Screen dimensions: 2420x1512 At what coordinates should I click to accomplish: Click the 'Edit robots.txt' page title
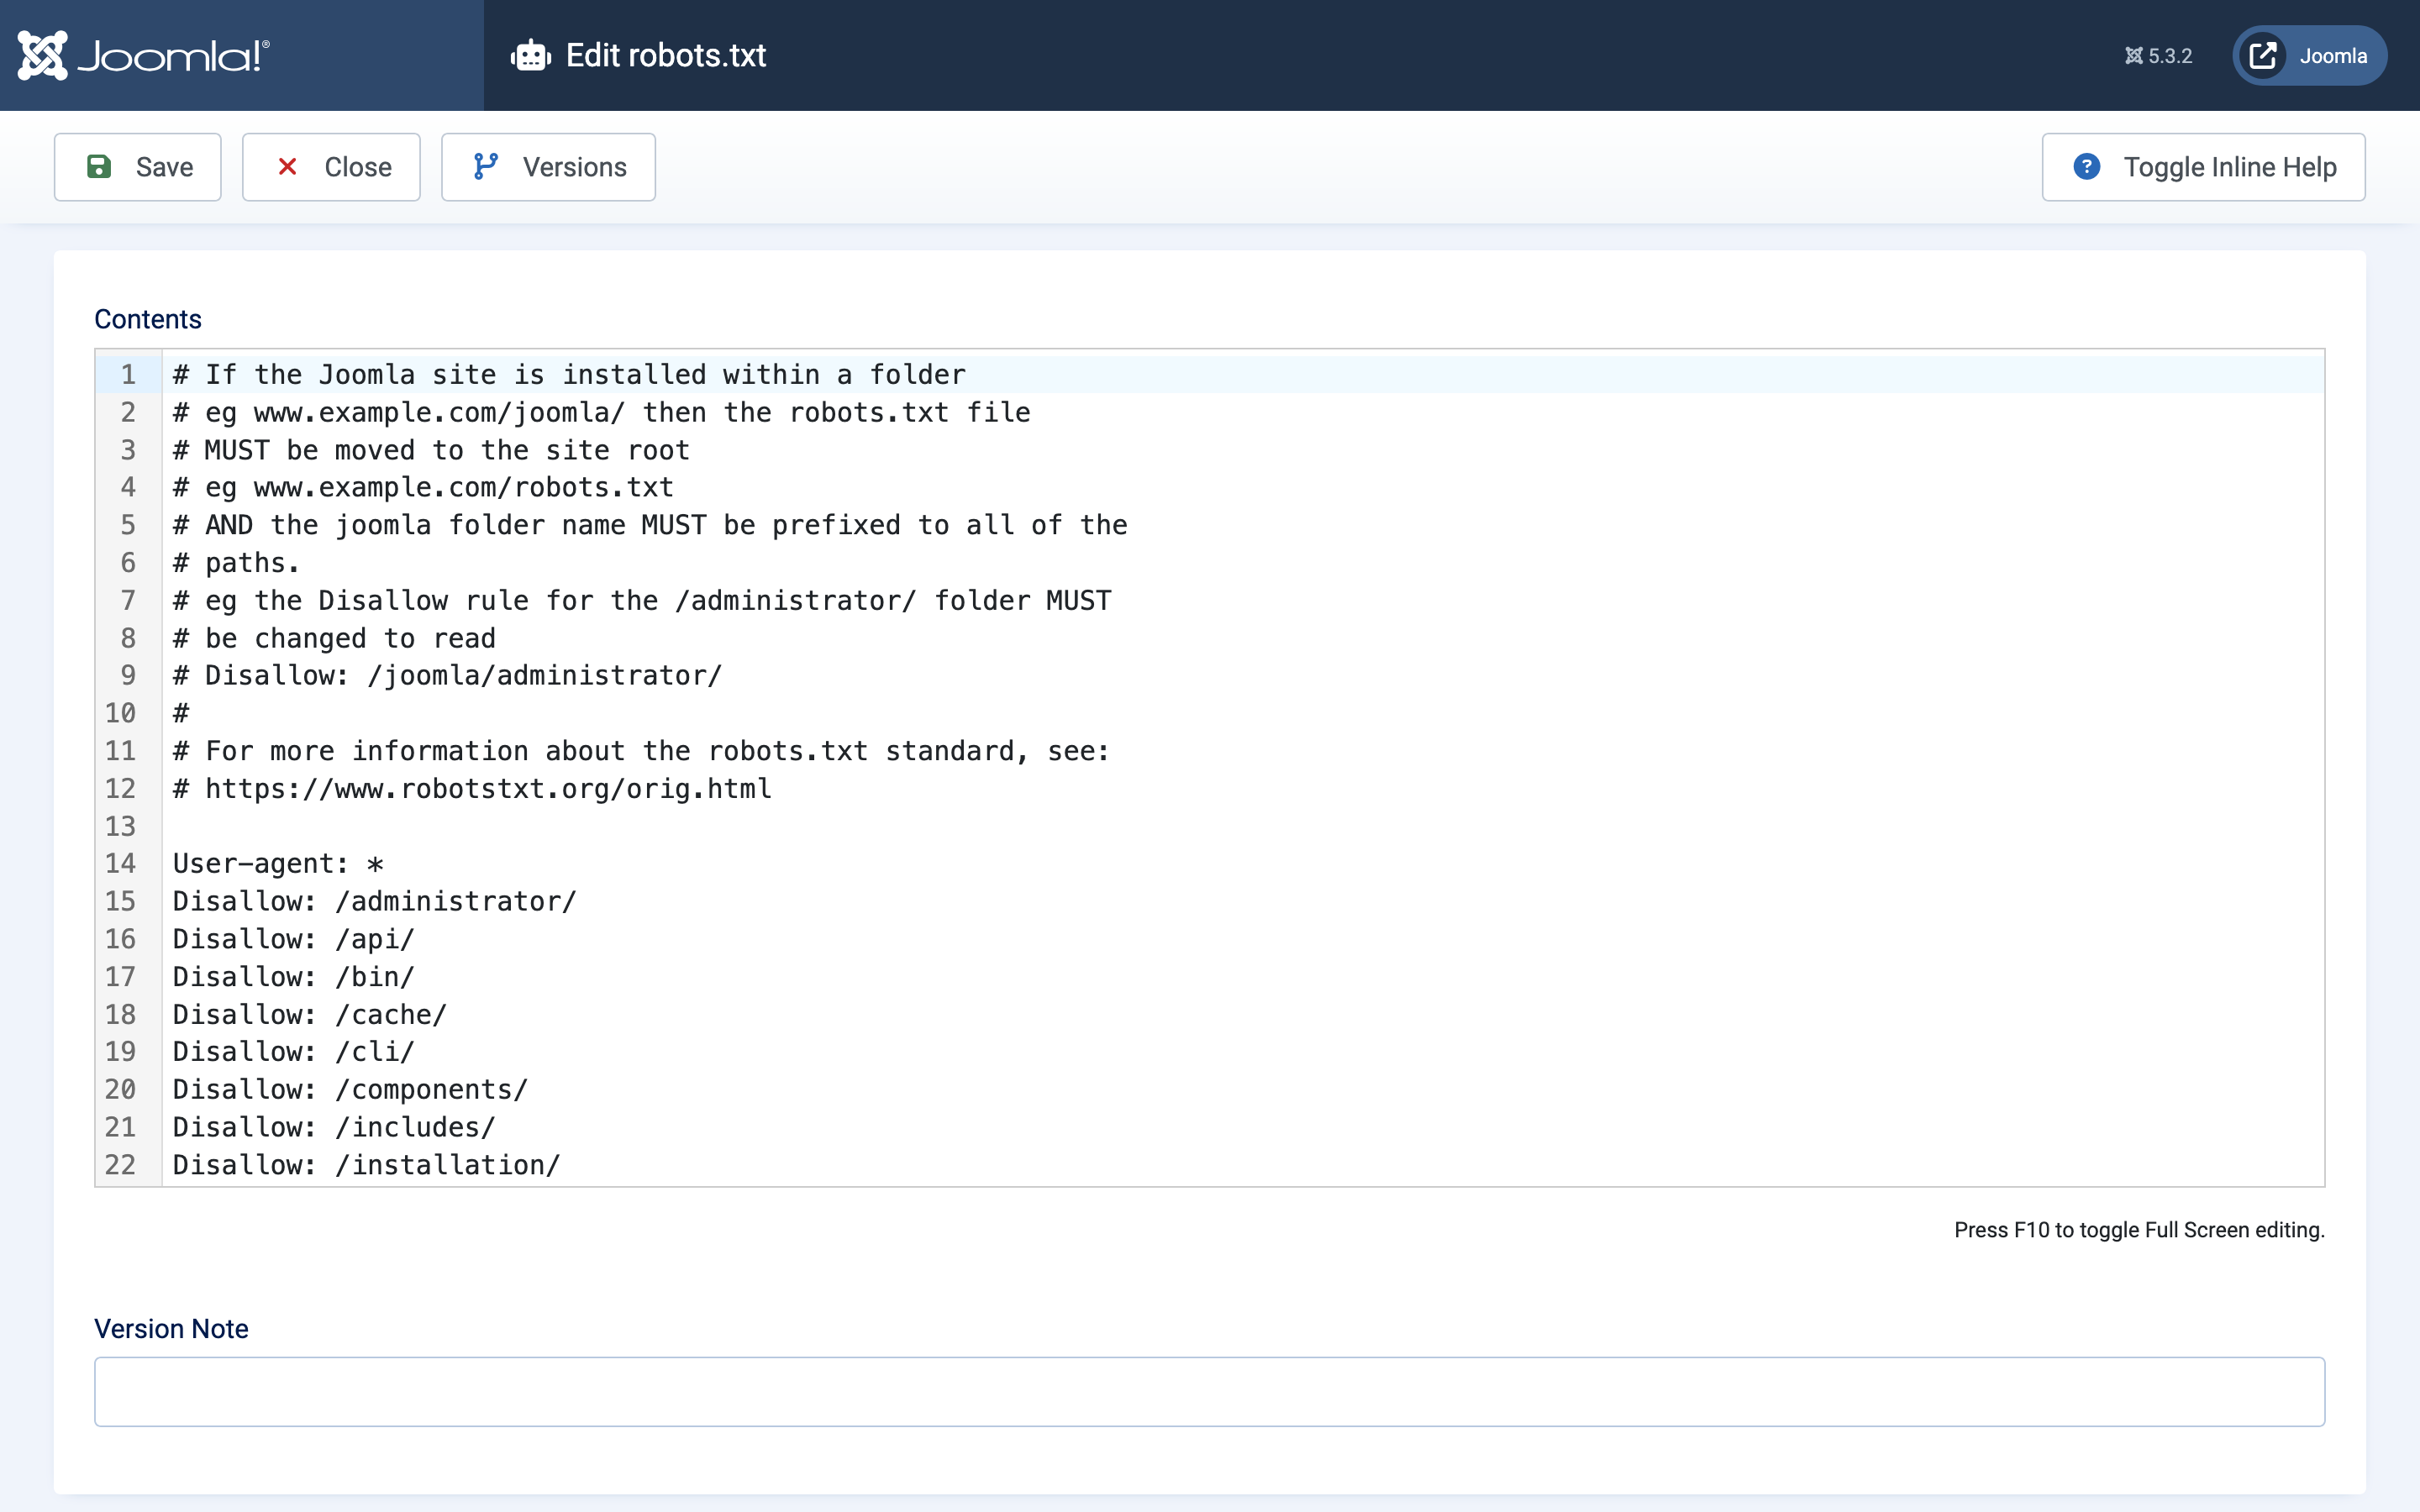pos(666,55)
